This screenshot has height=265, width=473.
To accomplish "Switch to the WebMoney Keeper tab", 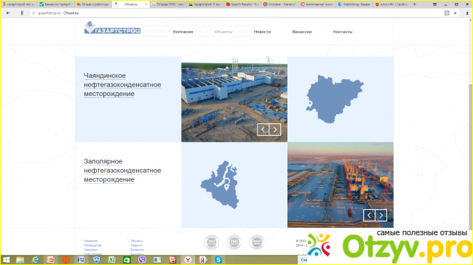I will pos(354,4).
